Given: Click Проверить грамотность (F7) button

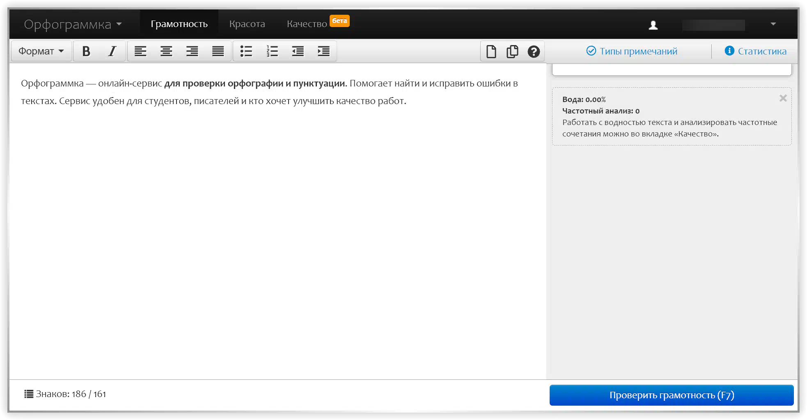Looking at the screenshot, I should click(x=672, y=395).
